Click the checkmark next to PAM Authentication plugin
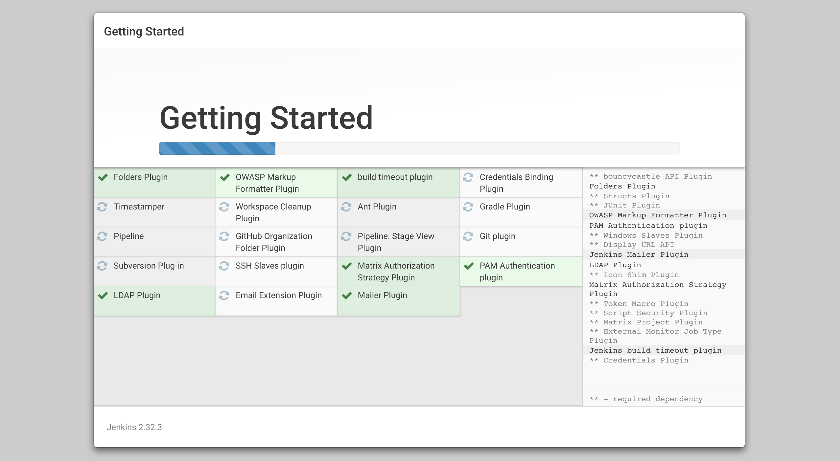The height and width of the screenshot is (461, 840). (x=469, y=266)
